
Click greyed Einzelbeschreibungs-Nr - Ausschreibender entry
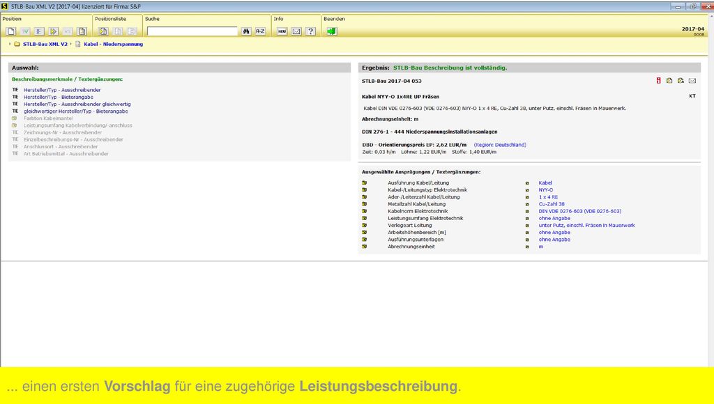[x=73, y=140]
